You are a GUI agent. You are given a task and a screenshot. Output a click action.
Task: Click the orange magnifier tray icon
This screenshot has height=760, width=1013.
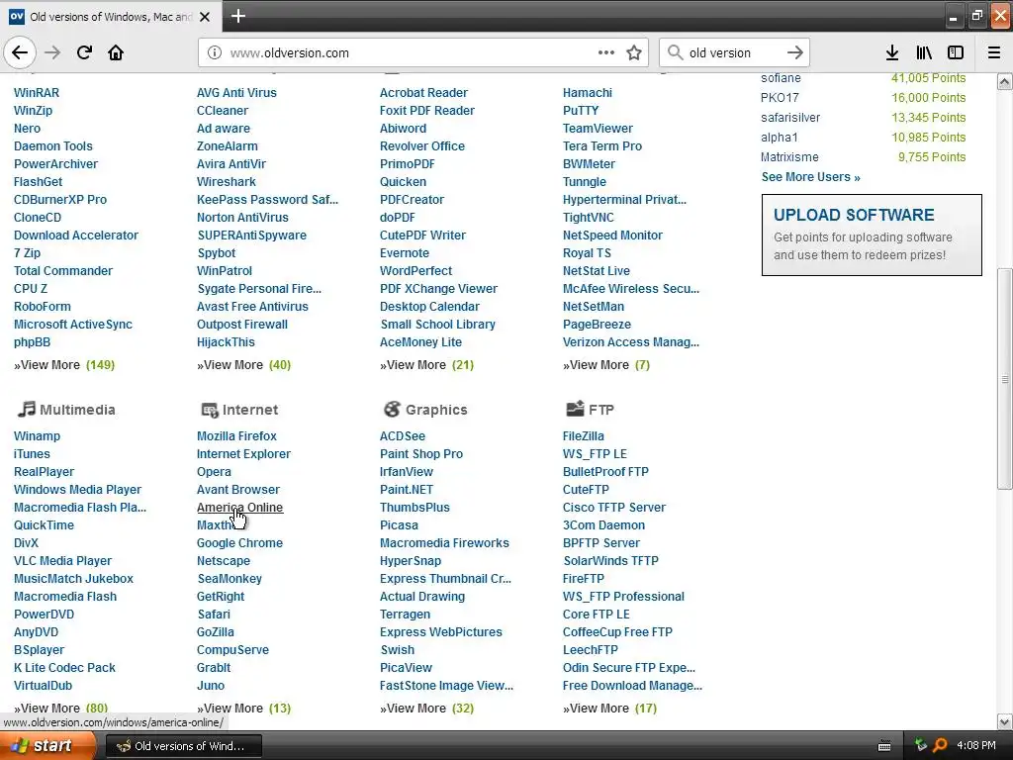(x=940, y=746)
